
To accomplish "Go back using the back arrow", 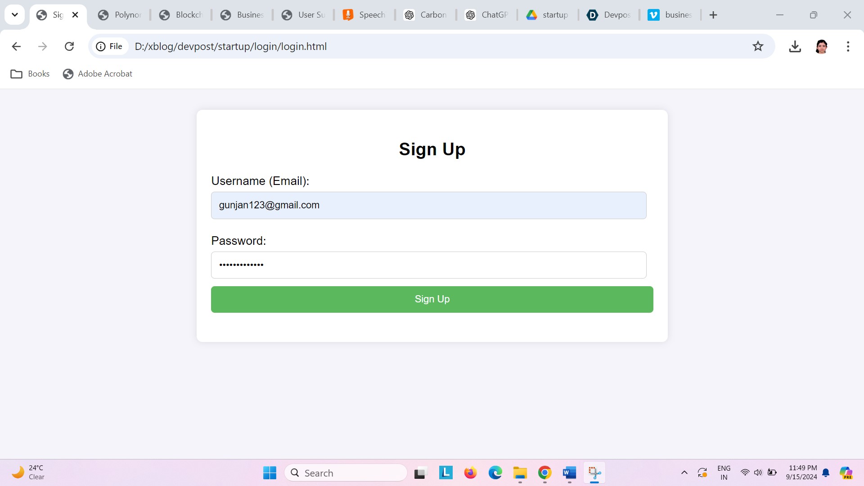I will point(16,46).
